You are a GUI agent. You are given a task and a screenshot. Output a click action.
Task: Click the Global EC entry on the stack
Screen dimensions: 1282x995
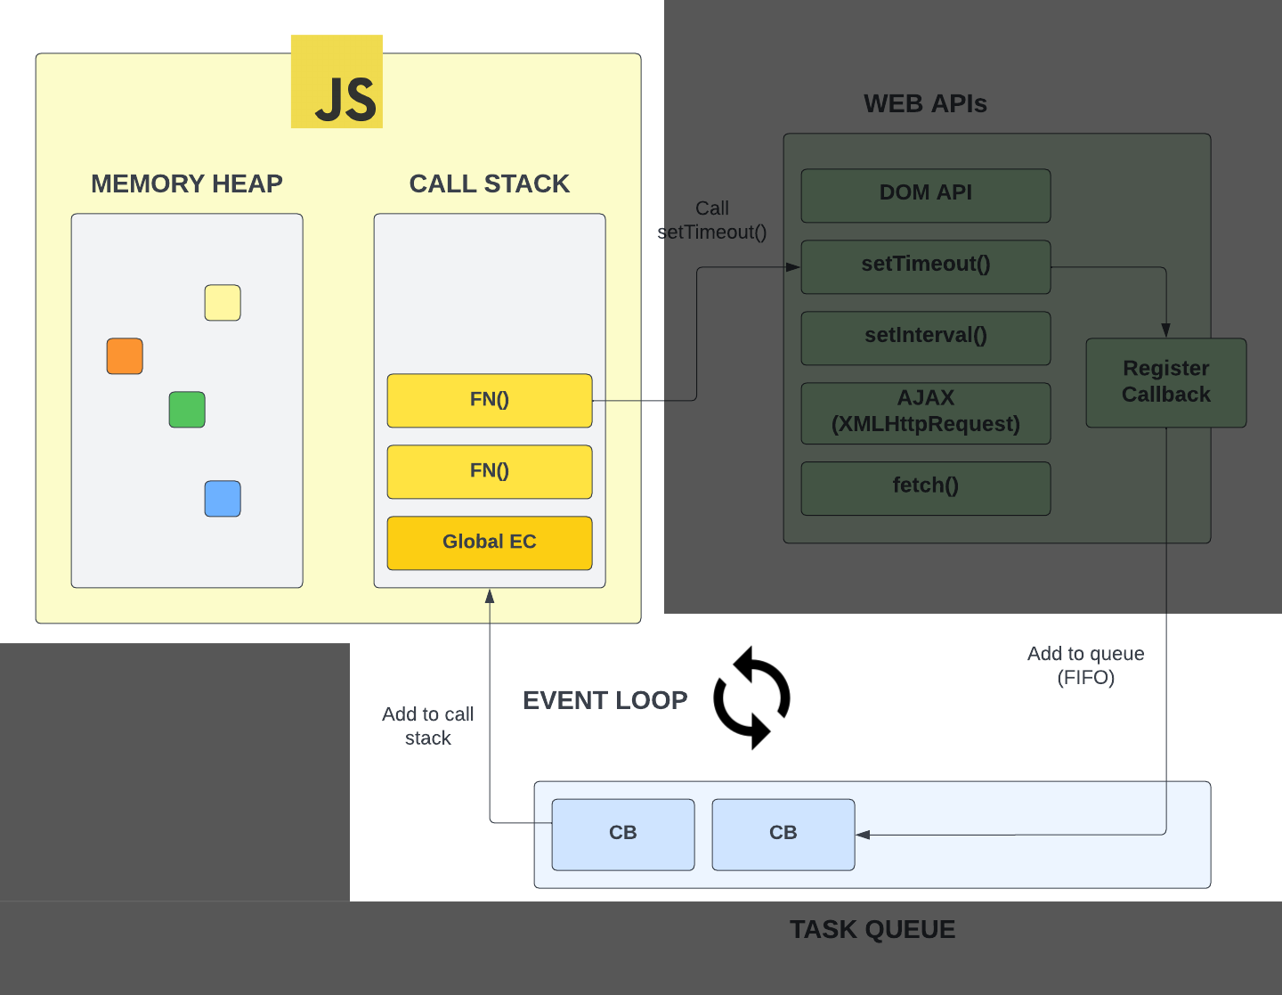(489, 542)
